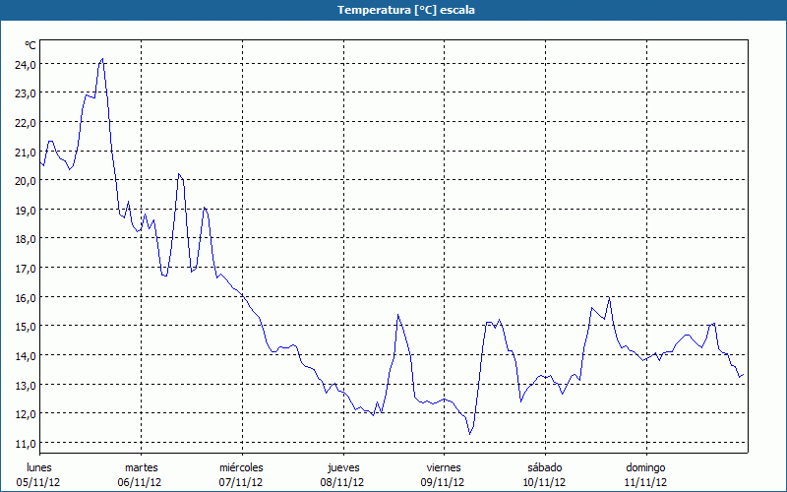Select the 24,0 y-axis label
This screenshot has height=492, width=787.
(25, 64)
